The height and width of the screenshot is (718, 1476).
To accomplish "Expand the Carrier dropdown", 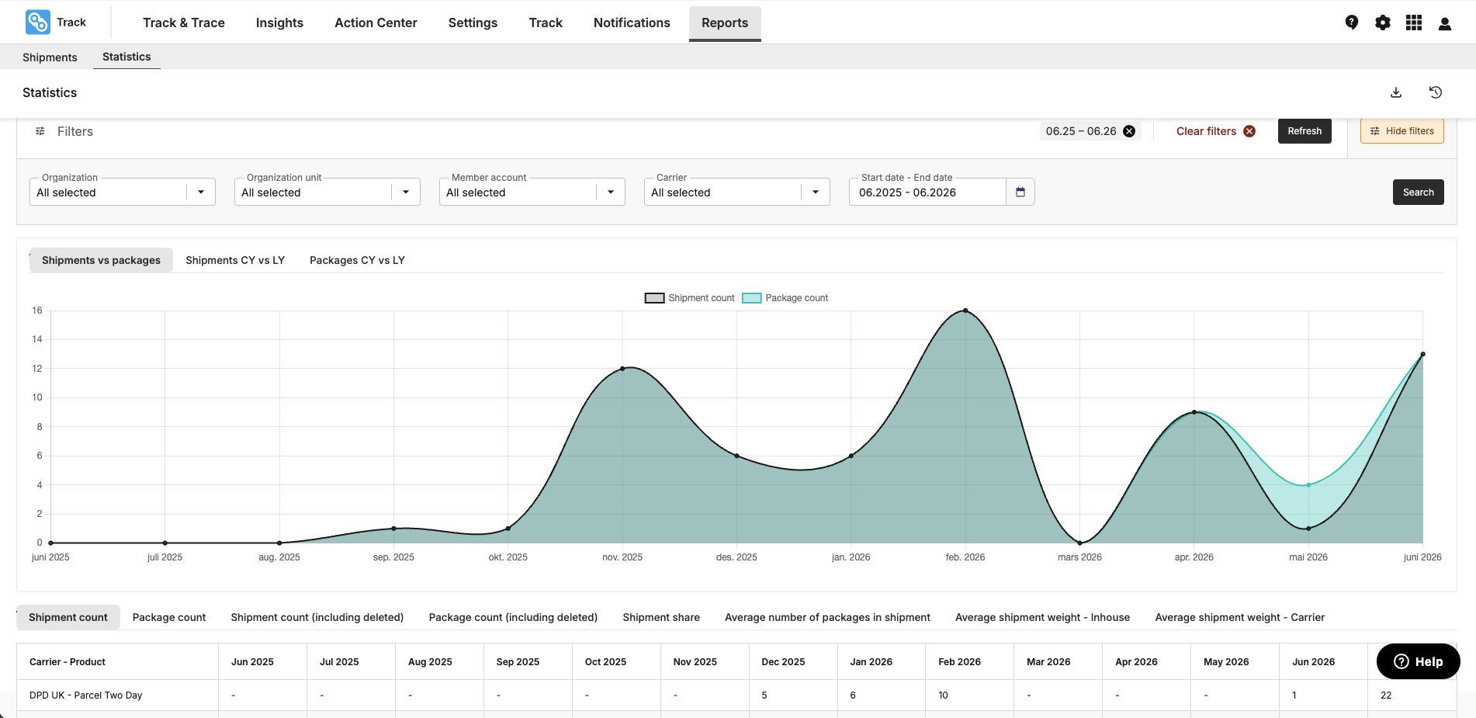I will 737,192.
